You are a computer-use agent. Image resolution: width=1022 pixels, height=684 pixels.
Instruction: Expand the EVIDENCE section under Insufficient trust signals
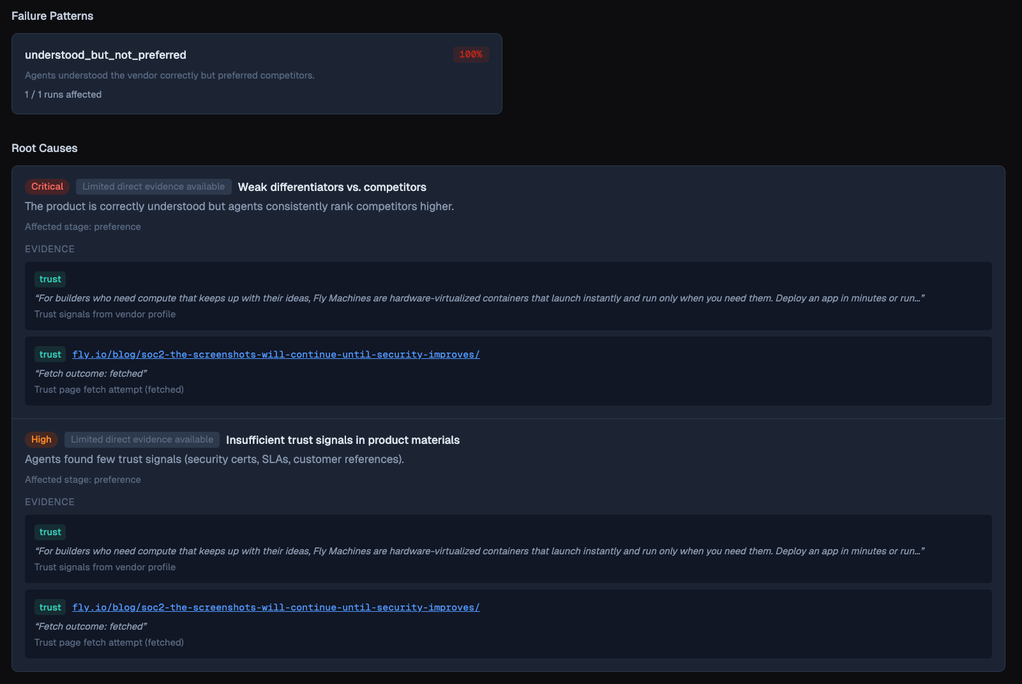(50, 501)
